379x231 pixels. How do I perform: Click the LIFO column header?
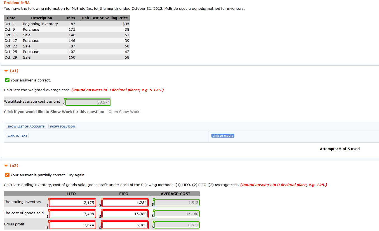[x=71, y=194]
